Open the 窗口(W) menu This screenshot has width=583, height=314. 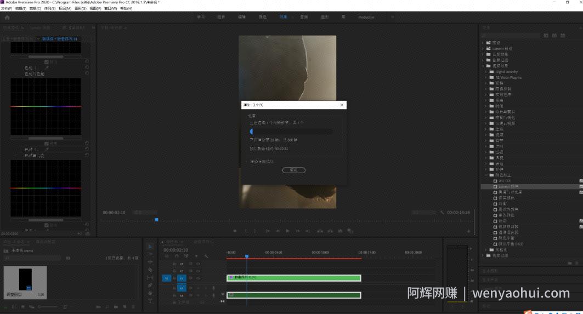click(x=110, y=8)
